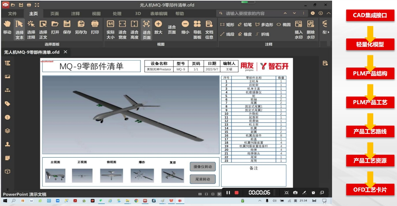Screen dimensions: 397x206
Task: Select the 折线 annotation tool
Action: [x=262, y=34]
